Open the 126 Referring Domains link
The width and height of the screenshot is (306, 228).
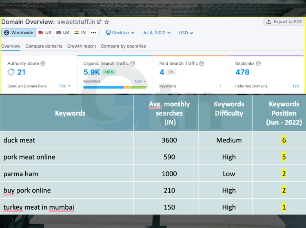[295, 86]
